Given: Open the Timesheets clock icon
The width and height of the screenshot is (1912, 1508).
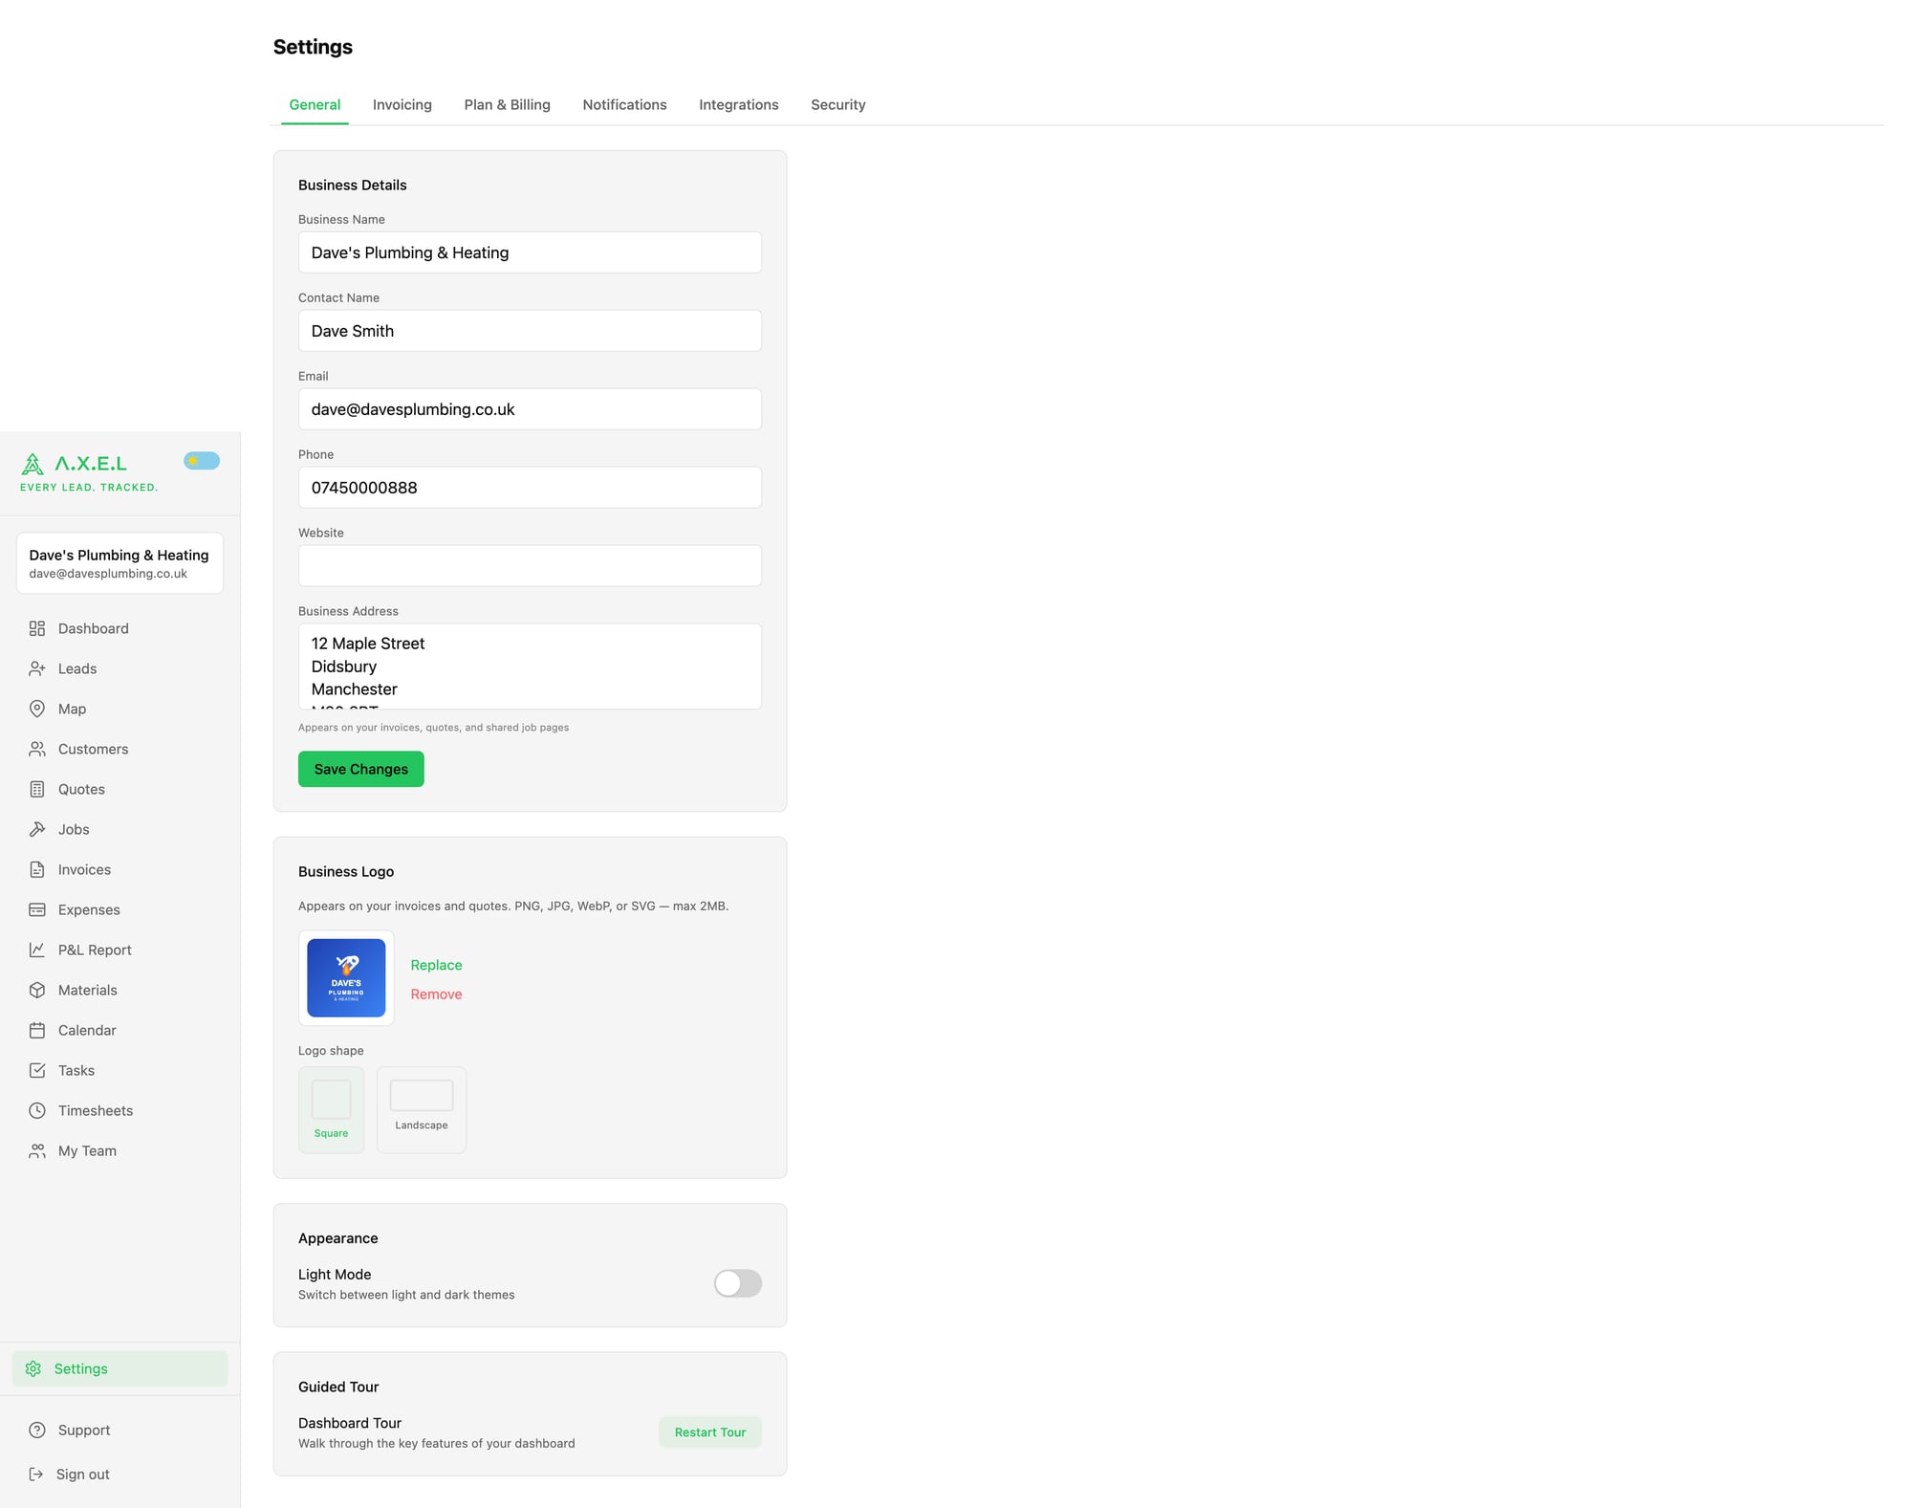Looking at the screenshot, I should point(36,1110).
